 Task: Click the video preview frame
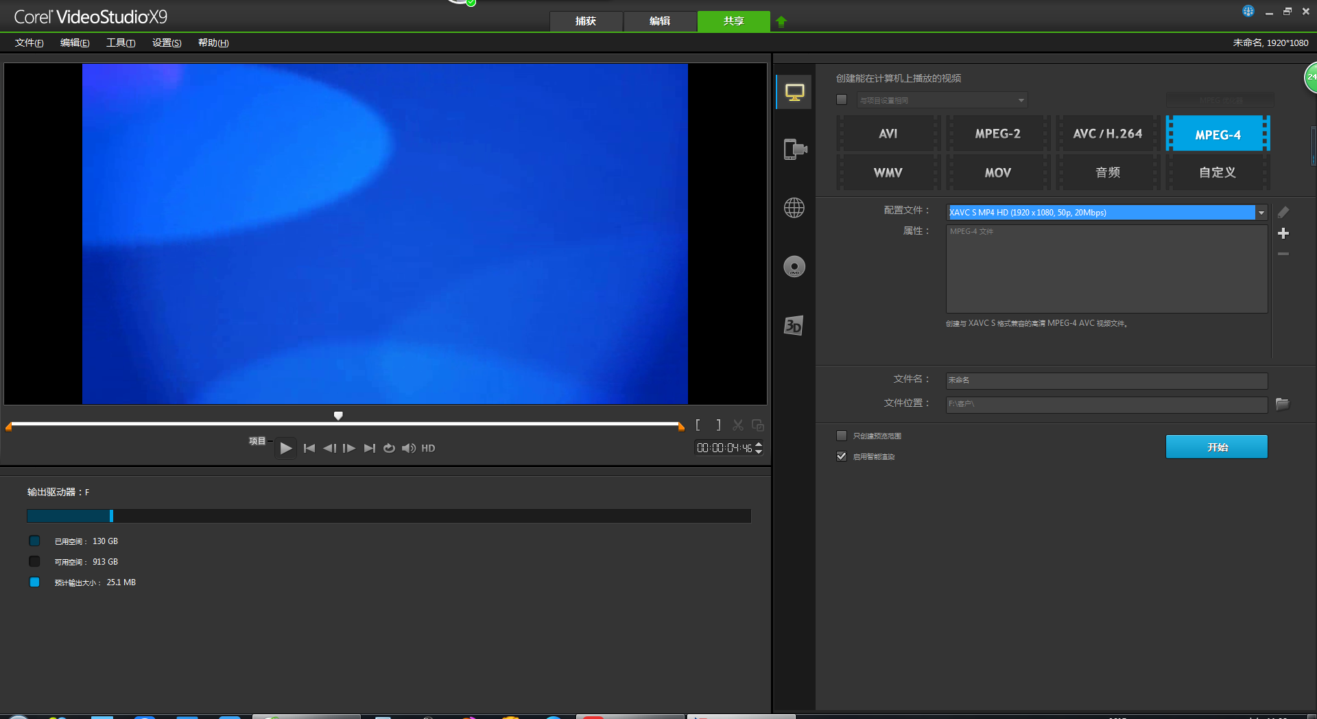coord(385,234)
